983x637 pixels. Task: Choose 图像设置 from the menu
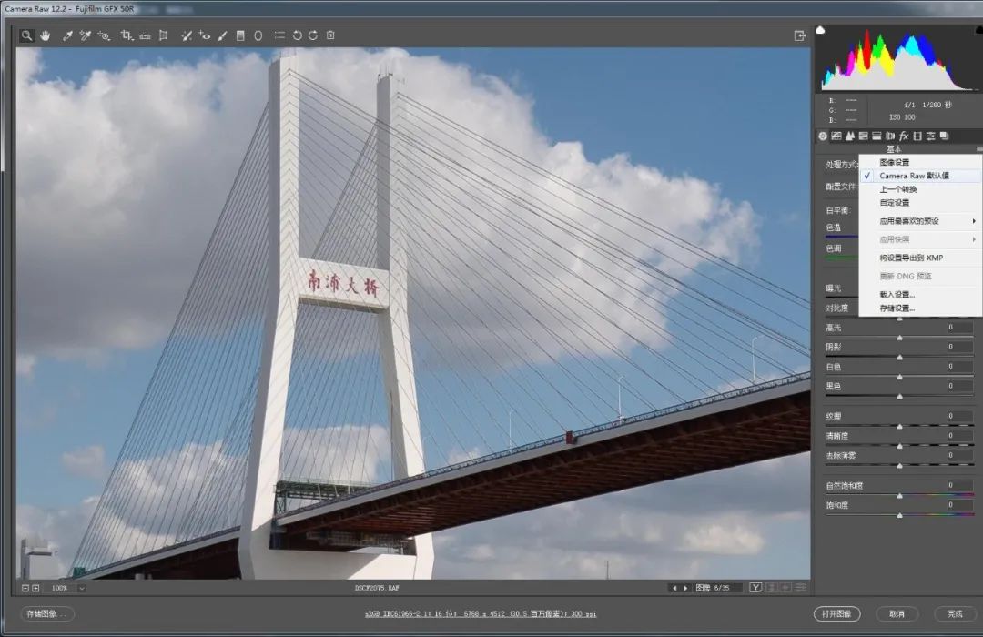point(894,162)
